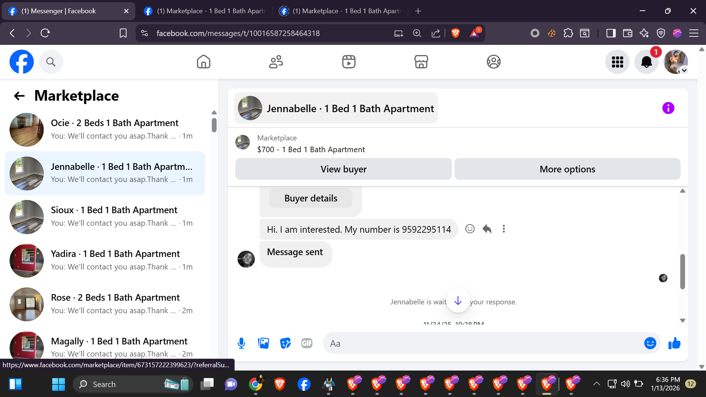This screenshot has height=397, width=706.
Task: React to the buyer's message with the emoji icon
Action: 470,229
